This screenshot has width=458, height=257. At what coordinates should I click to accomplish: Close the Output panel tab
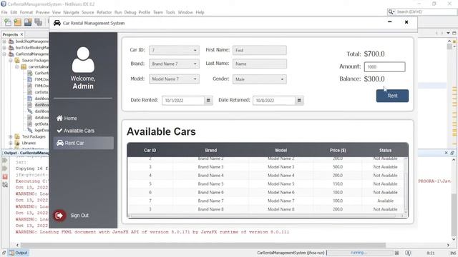(446, 153)
